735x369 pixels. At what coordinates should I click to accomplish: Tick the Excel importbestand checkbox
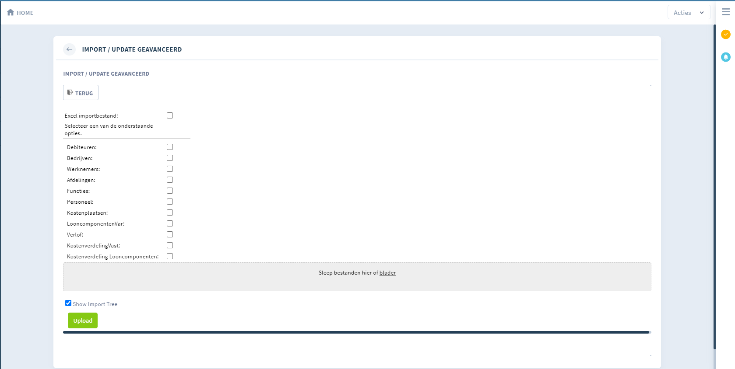tap(170, 115)
